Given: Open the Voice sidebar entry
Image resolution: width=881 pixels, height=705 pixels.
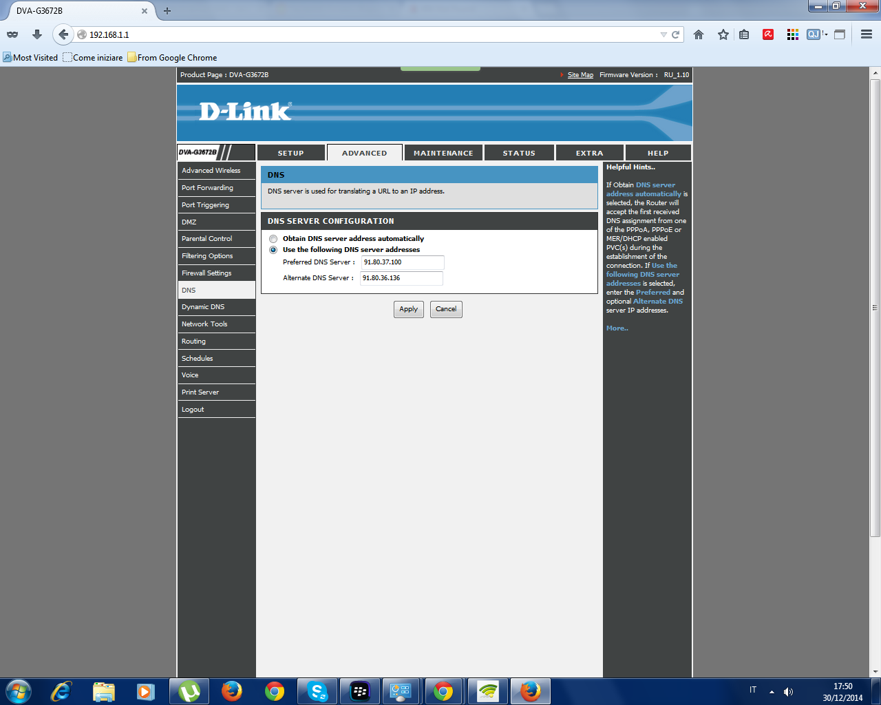Looking at the screenshot, I should click(216, 375).
